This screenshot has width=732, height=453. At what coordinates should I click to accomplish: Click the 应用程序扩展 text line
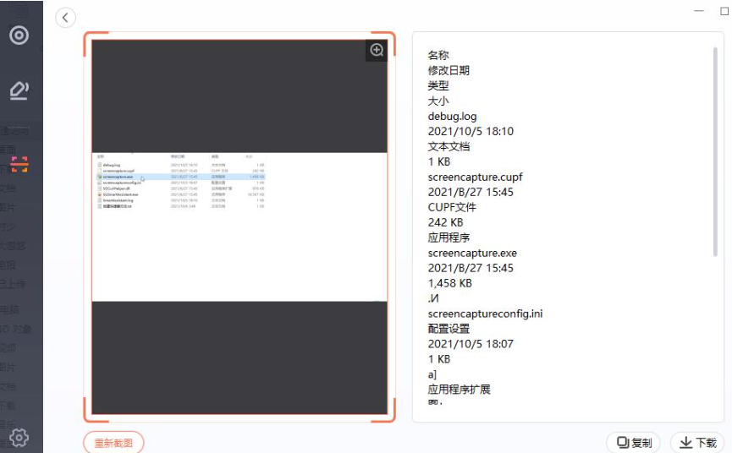pyautogui.click(x=460, y=390)
